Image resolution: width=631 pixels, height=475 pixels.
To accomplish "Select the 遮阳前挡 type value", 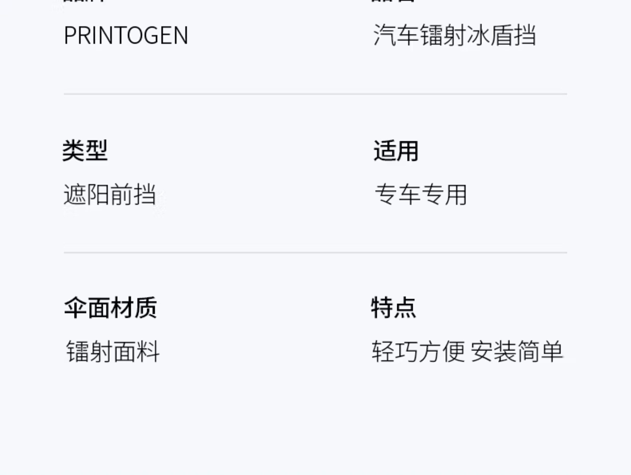I will coord(110,195).
